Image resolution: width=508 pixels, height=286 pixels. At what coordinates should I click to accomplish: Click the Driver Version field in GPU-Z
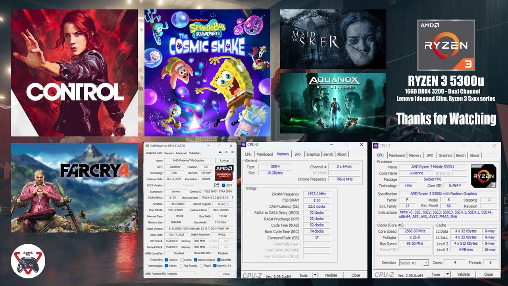point(199,228)
